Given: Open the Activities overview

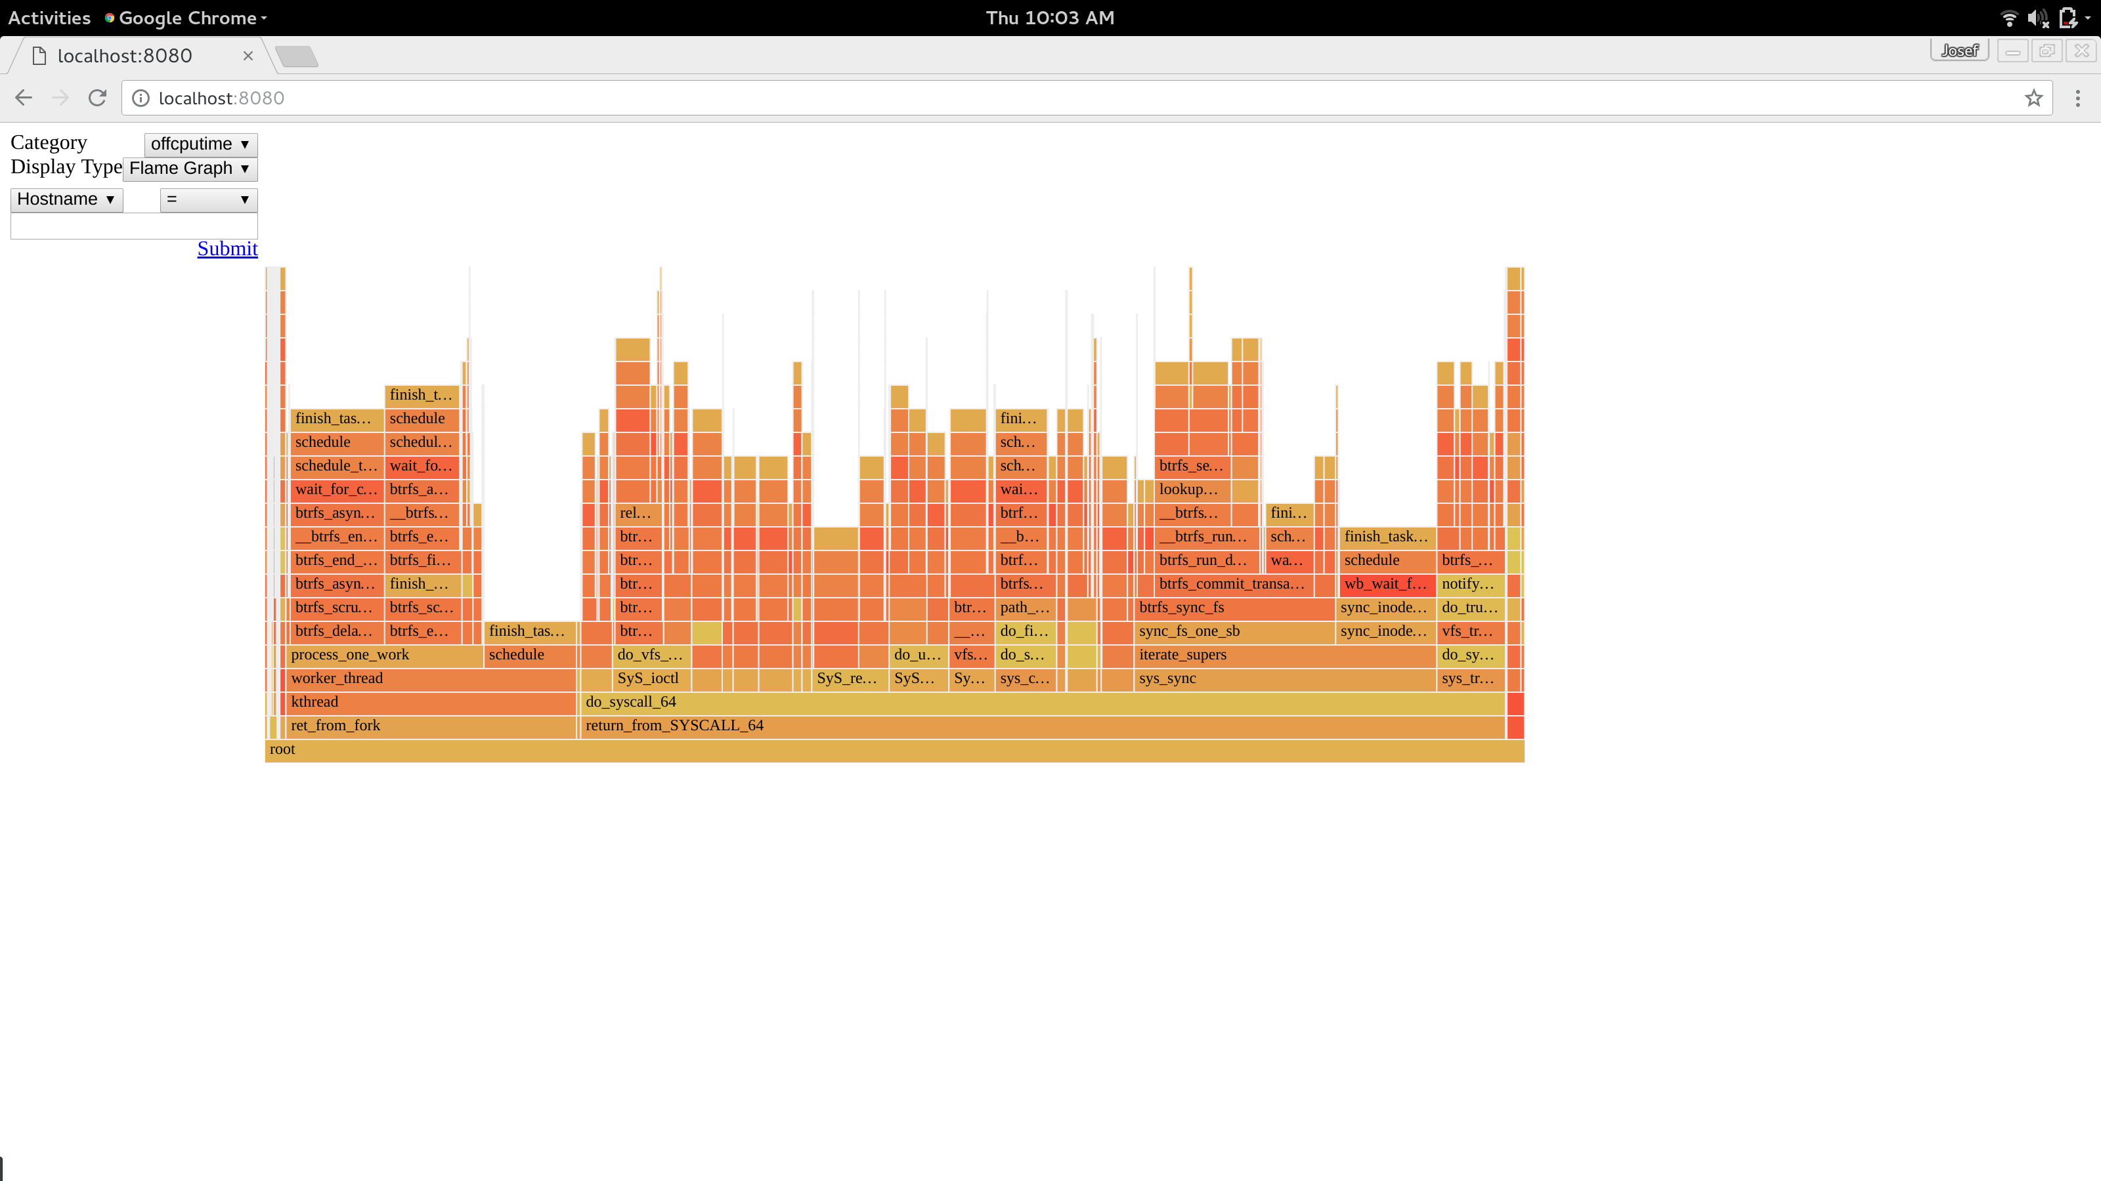Looking at the screenshot, I should [49, 18].
